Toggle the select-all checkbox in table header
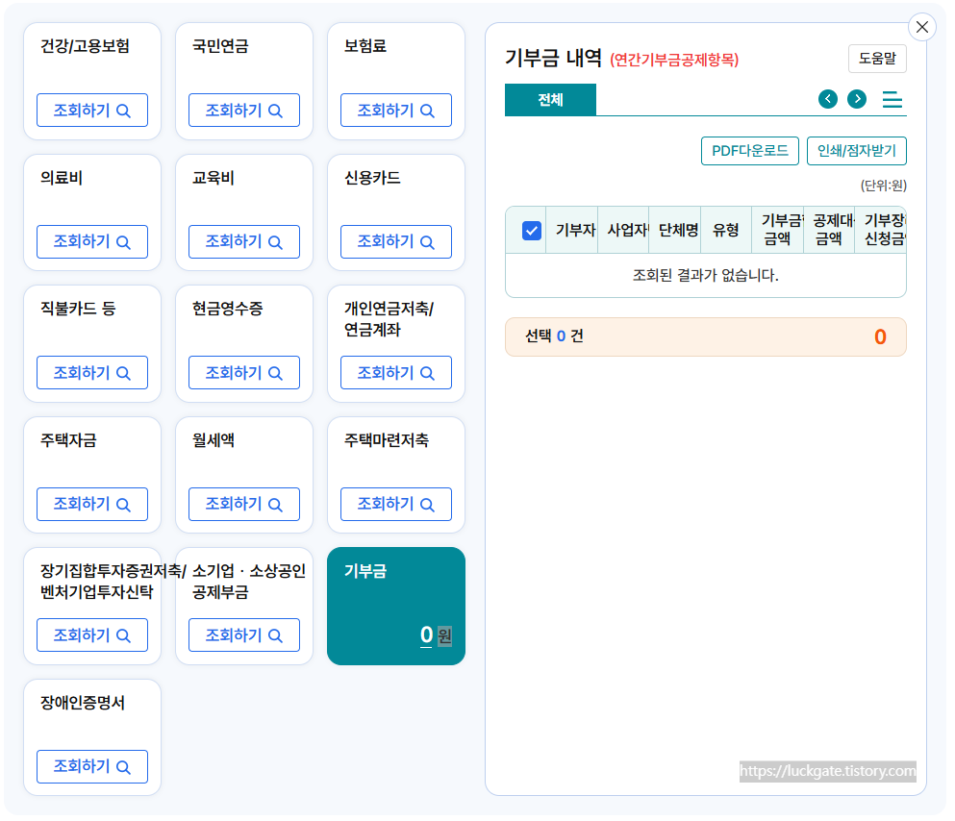This screenshot has height=821, width=955. click(x=532, y=230)
